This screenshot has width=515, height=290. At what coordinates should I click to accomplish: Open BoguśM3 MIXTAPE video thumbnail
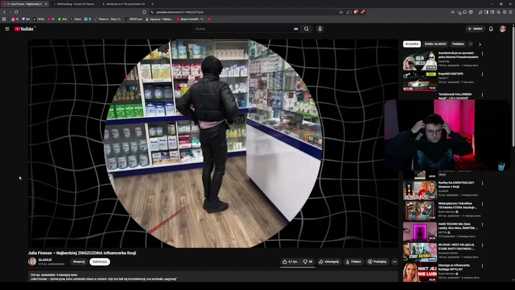[420, 81]
